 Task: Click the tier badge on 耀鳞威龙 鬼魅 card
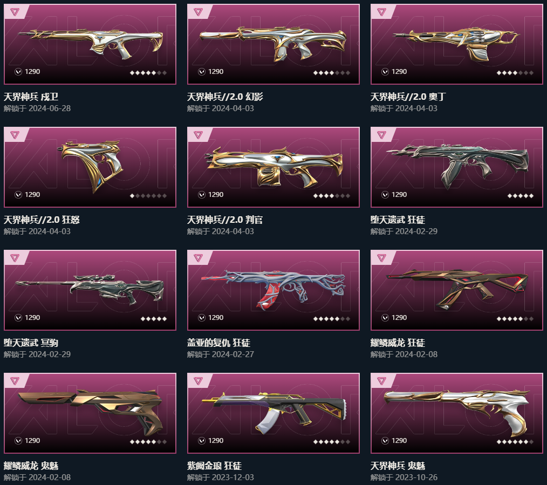pyautogui.click(x=15, y=381)
